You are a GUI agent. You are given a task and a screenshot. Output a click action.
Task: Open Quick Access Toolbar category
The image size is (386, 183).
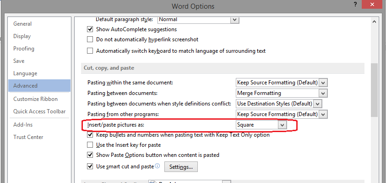pyautogui.click(x=39, y=111)
